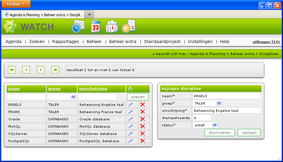Open a new browser tab
This screenshot has height=162, width=283.
point(89,15)
